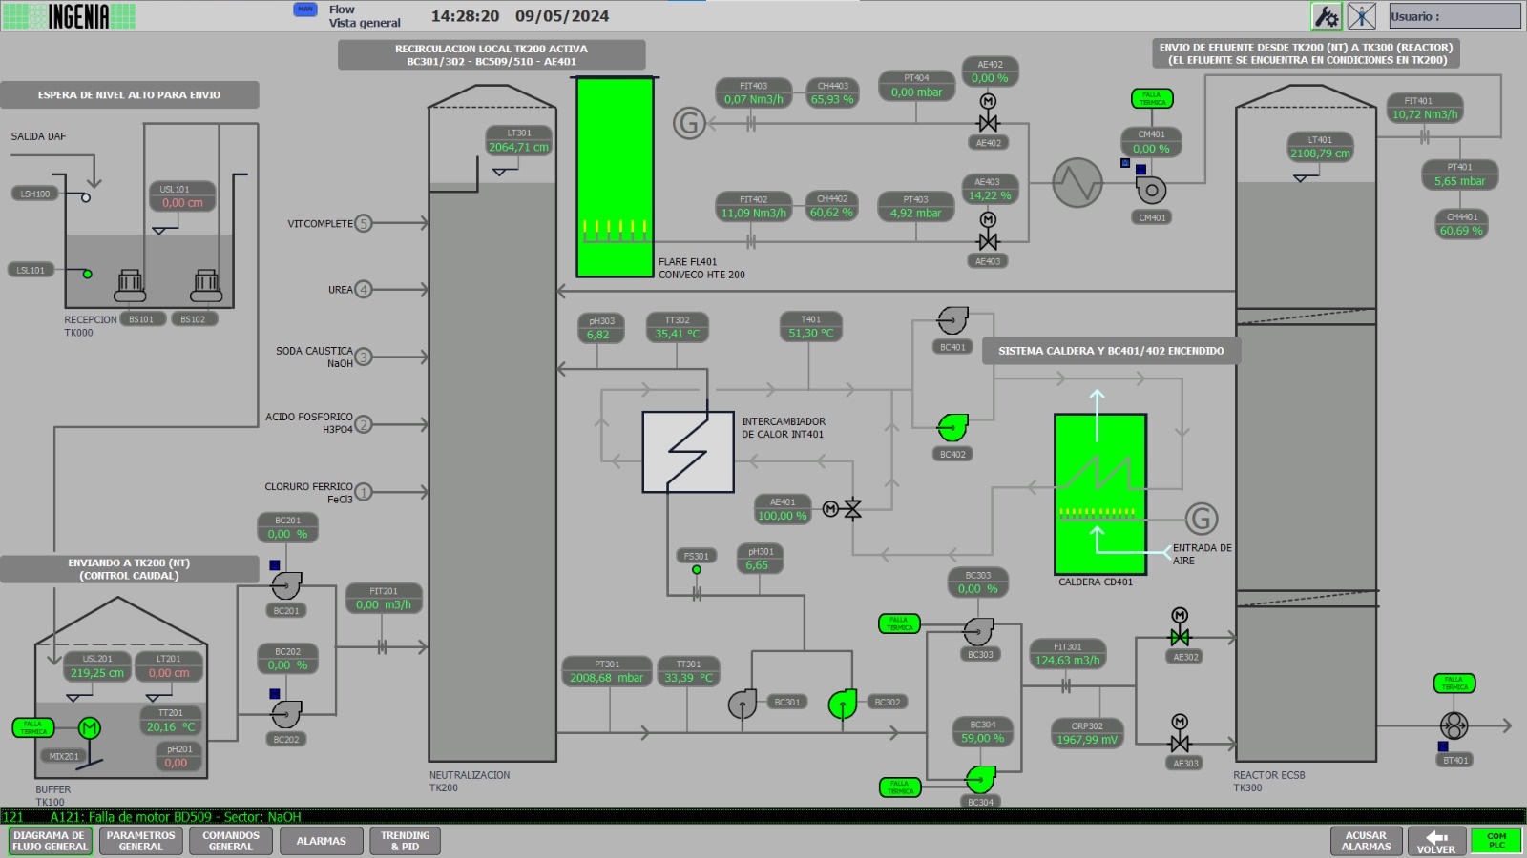Select the MIX201 mixer motor icon
This screenshot has height=858, width=1527.
[x=89, y=728]
